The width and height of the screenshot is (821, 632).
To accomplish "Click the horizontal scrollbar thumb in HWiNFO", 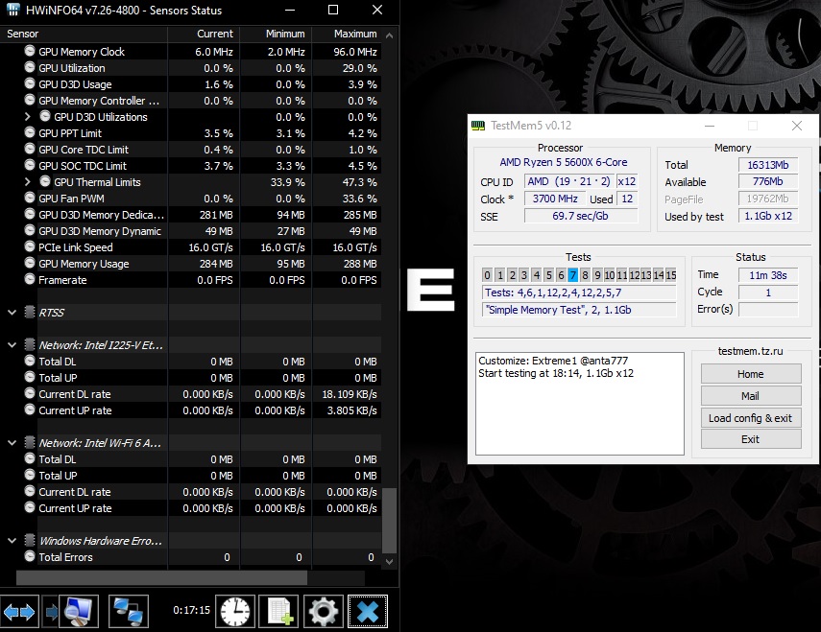I will tap(161, 577).
